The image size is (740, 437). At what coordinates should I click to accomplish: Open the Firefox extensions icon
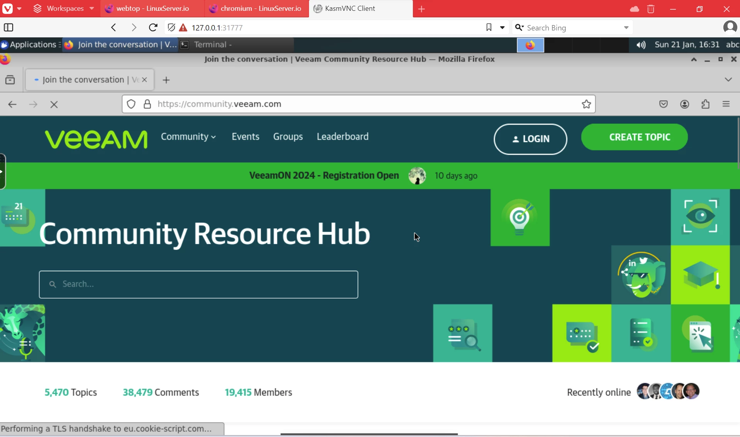706,104
